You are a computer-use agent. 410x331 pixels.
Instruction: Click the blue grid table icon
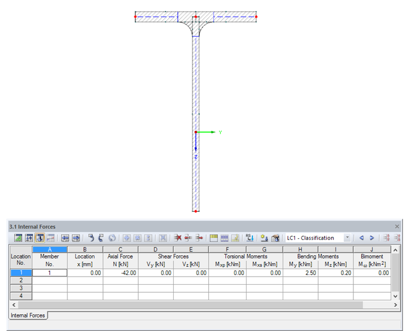[x=224, y=238]
